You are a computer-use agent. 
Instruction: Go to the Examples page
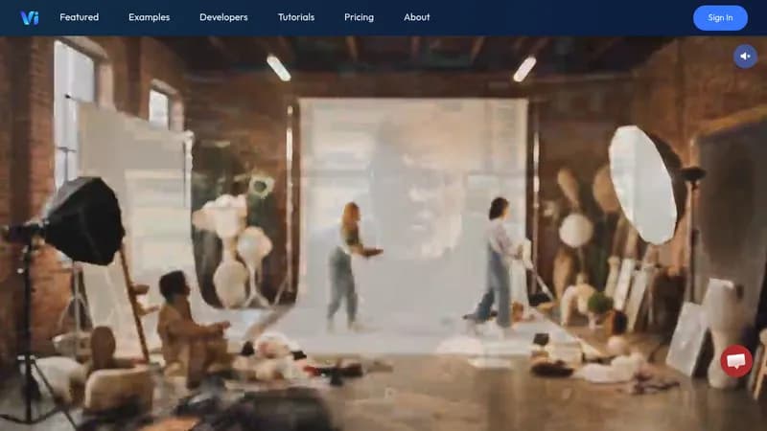[x=150, y=17]
